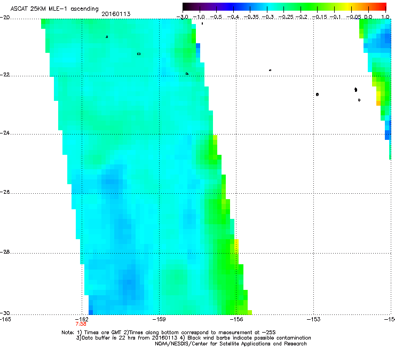Click the -162 longitude axis label
Image resolution: width=395 pixels, height=347 pixels.
pos(82,319)
